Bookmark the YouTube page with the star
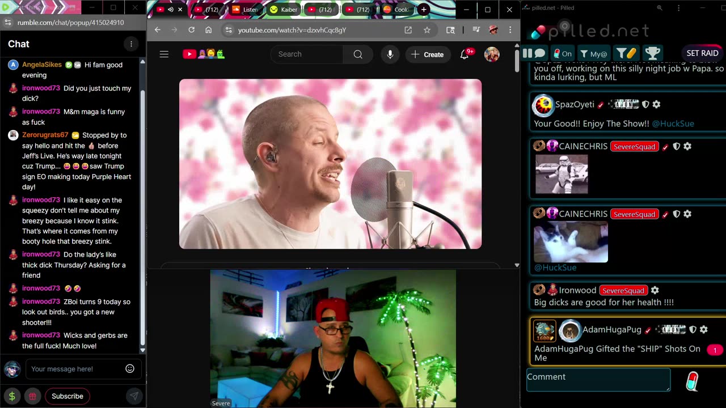Screen dimensions: 726x408 427,30
